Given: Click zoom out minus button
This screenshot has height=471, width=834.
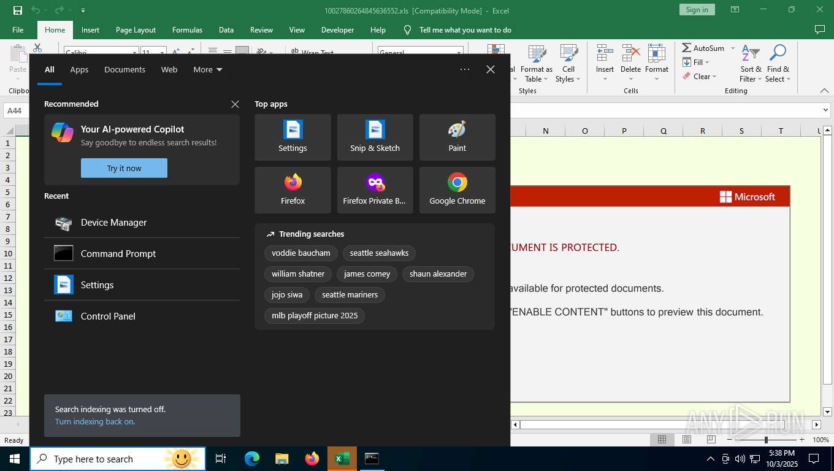Looking at the screenshot, I should tap(729, 440).
